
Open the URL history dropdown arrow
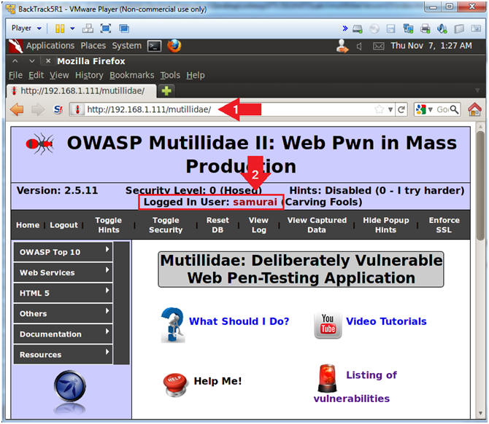[390, 109]
